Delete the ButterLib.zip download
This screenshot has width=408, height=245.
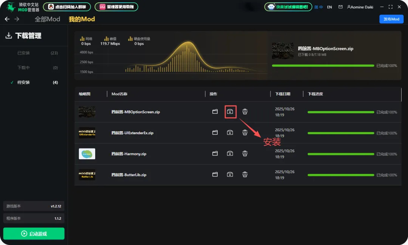pos(245,175)
